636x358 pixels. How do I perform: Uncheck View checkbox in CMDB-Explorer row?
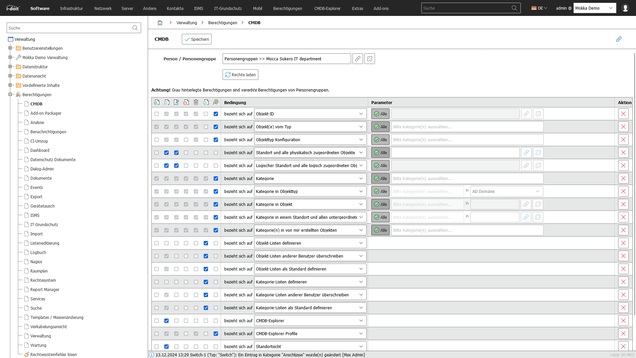click(x=167, y=321)
